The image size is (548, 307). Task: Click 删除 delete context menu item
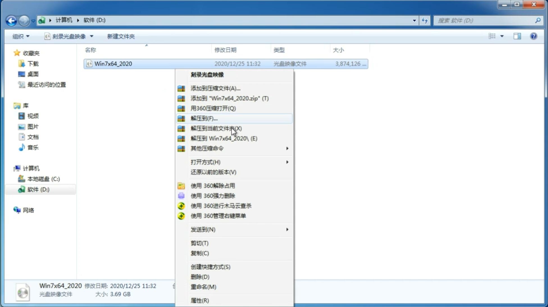199,277
